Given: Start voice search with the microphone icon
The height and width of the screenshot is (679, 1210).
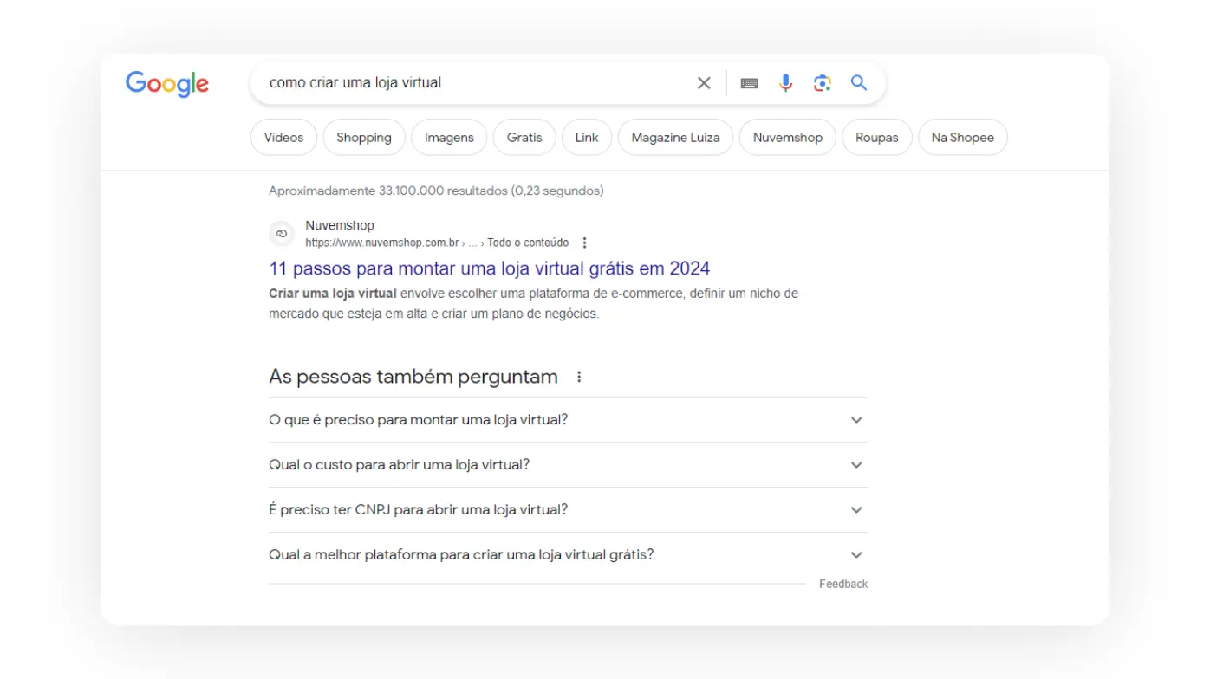Looking at the screenshot, I should 785,82.
